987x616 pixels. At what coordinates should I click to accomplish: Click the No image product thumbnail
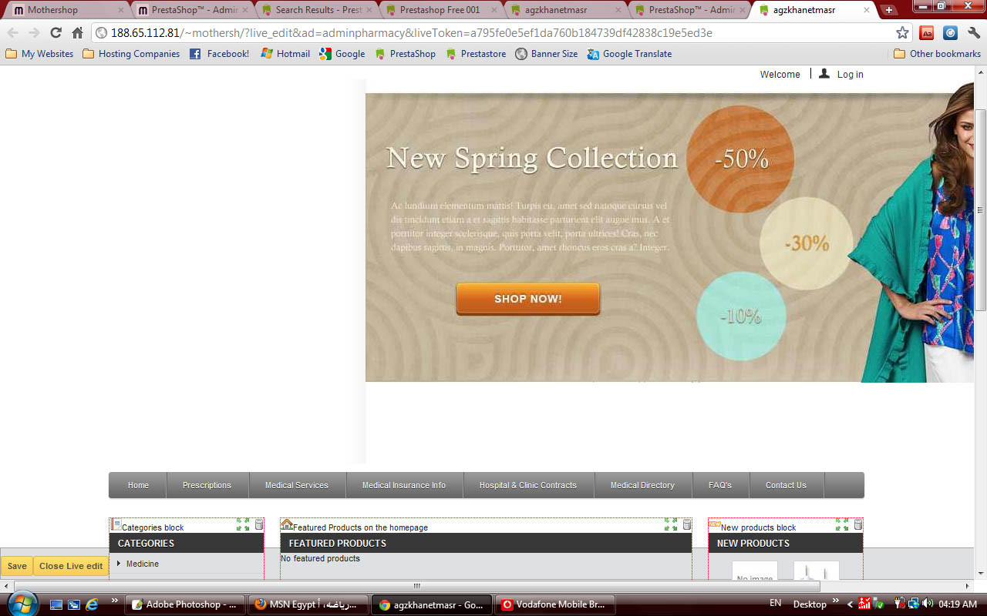755,571
